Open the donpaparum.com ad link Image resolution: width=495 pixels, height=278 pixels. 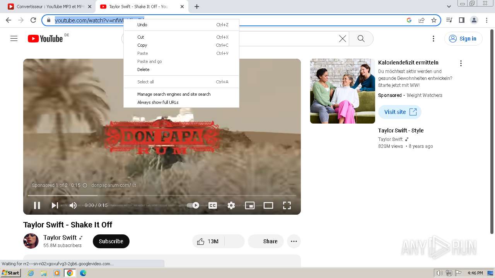tap(113, 185)
